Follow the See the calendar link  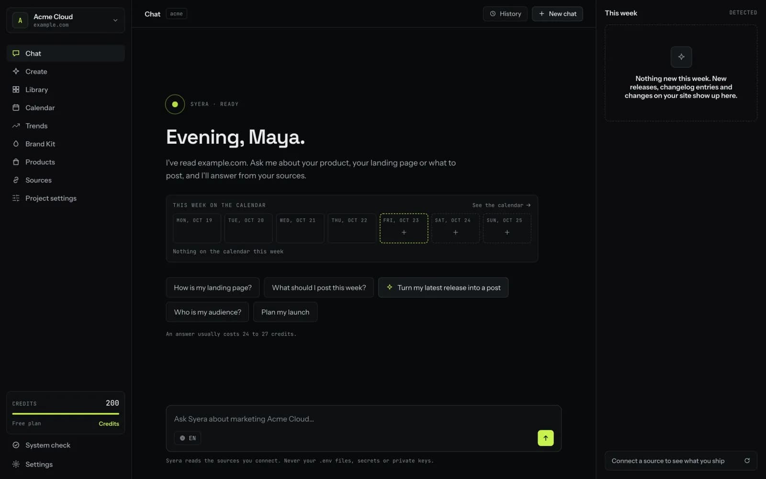[501, 205]
